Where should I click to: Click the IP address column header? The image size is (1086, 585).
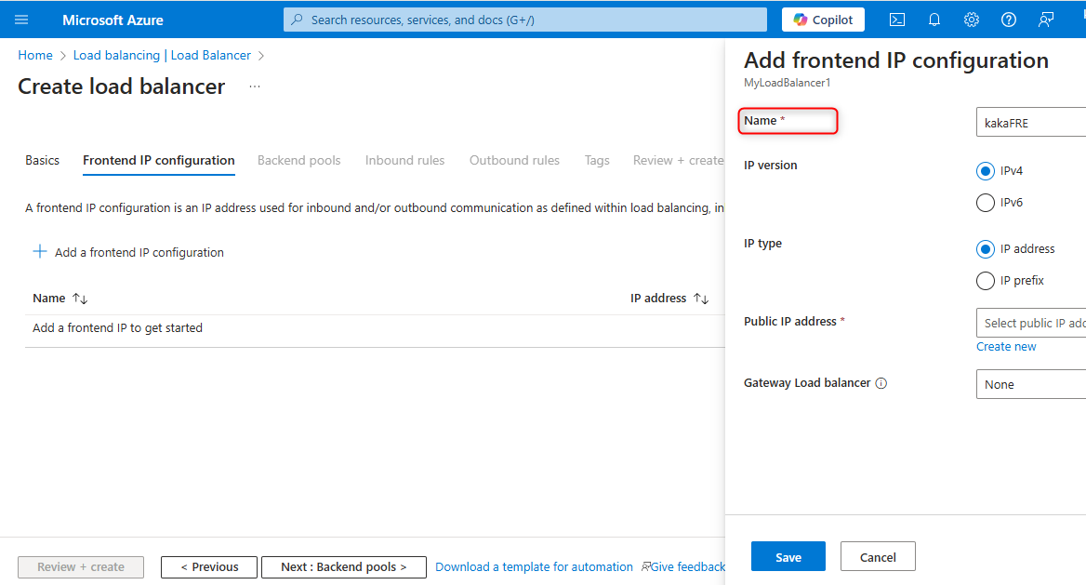pyautogui.click(x=658, y=298)
